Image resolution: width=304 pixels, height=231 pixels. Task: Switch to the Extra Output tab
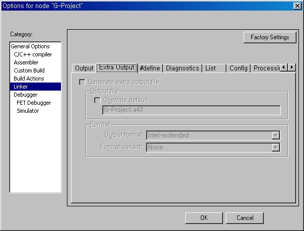117,67
